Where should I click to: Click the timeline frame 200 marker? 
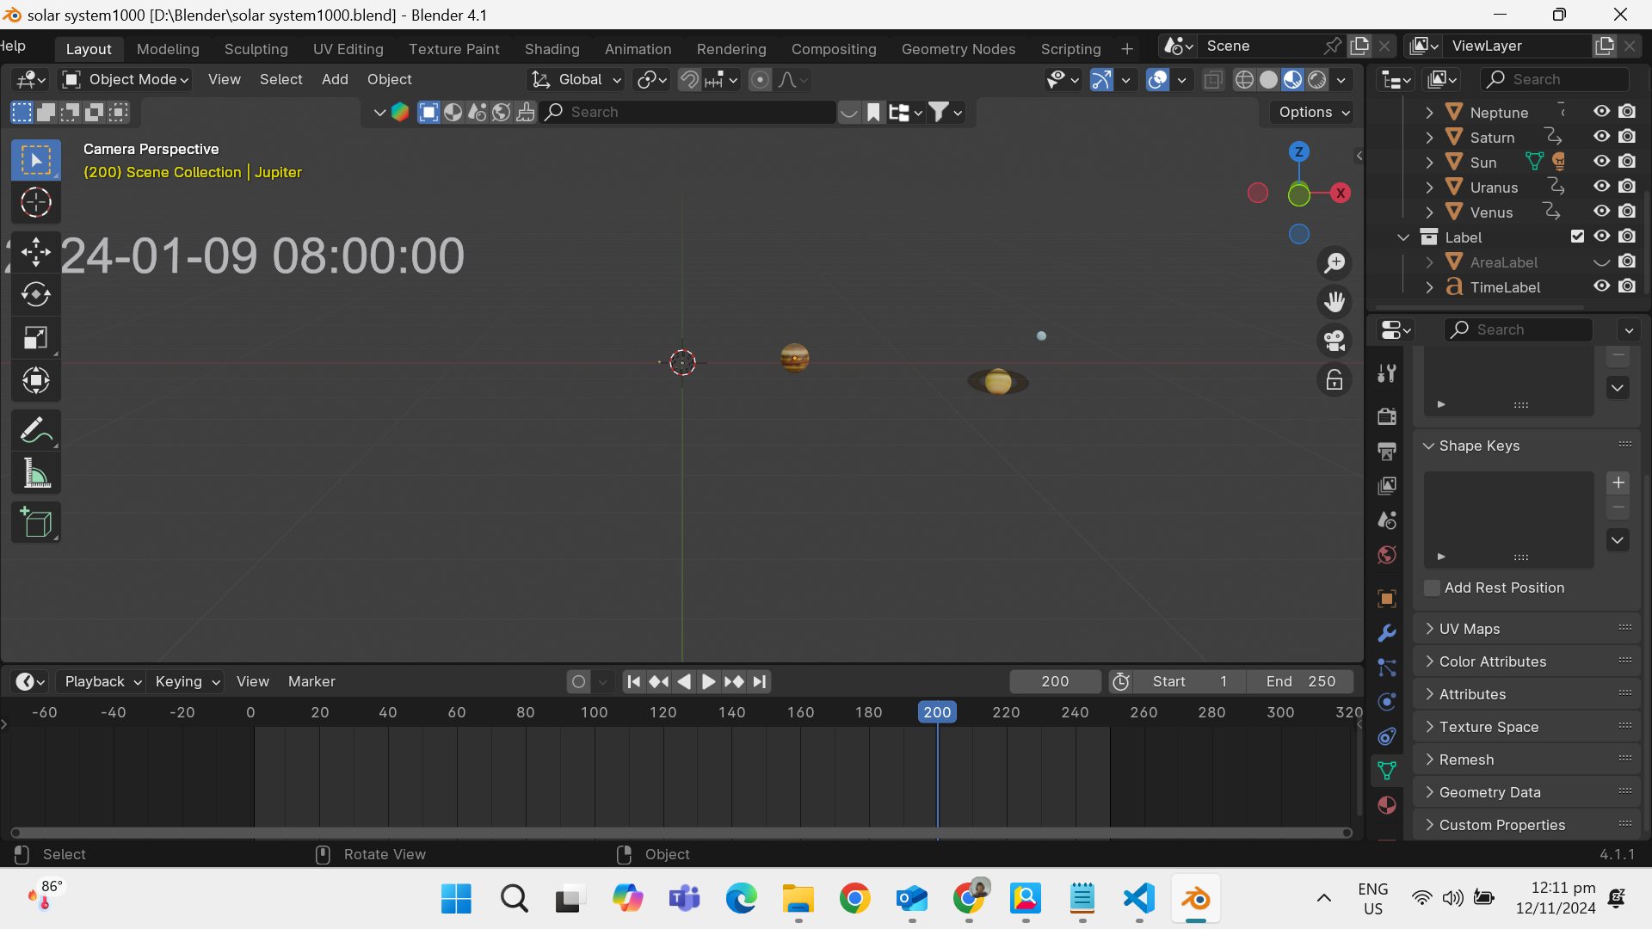point(936,711)
